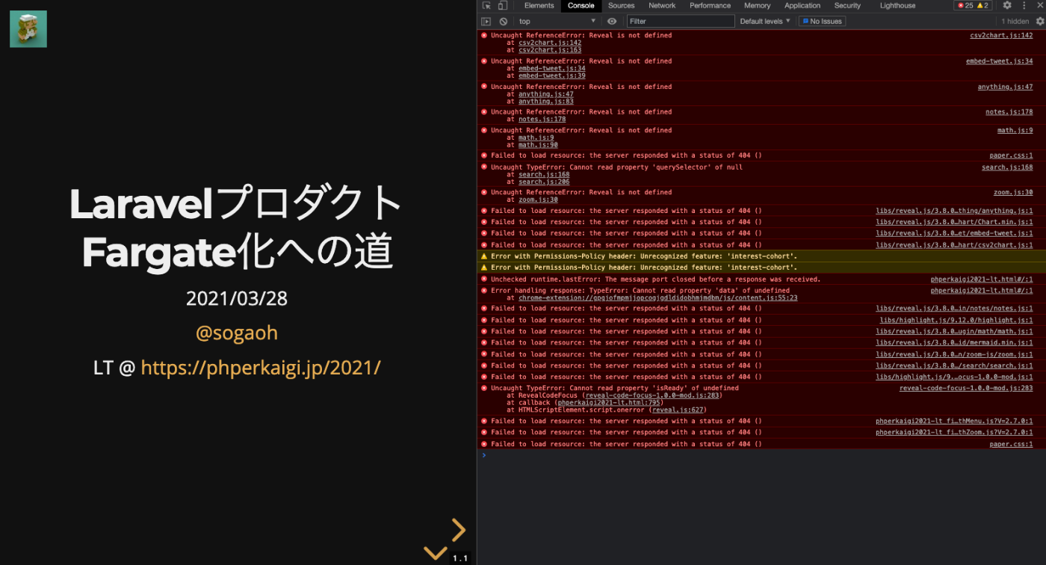1046x565 pixels.
Task: Click the 25 errors and 2 warnings counter
Action: tap(973, 5)
